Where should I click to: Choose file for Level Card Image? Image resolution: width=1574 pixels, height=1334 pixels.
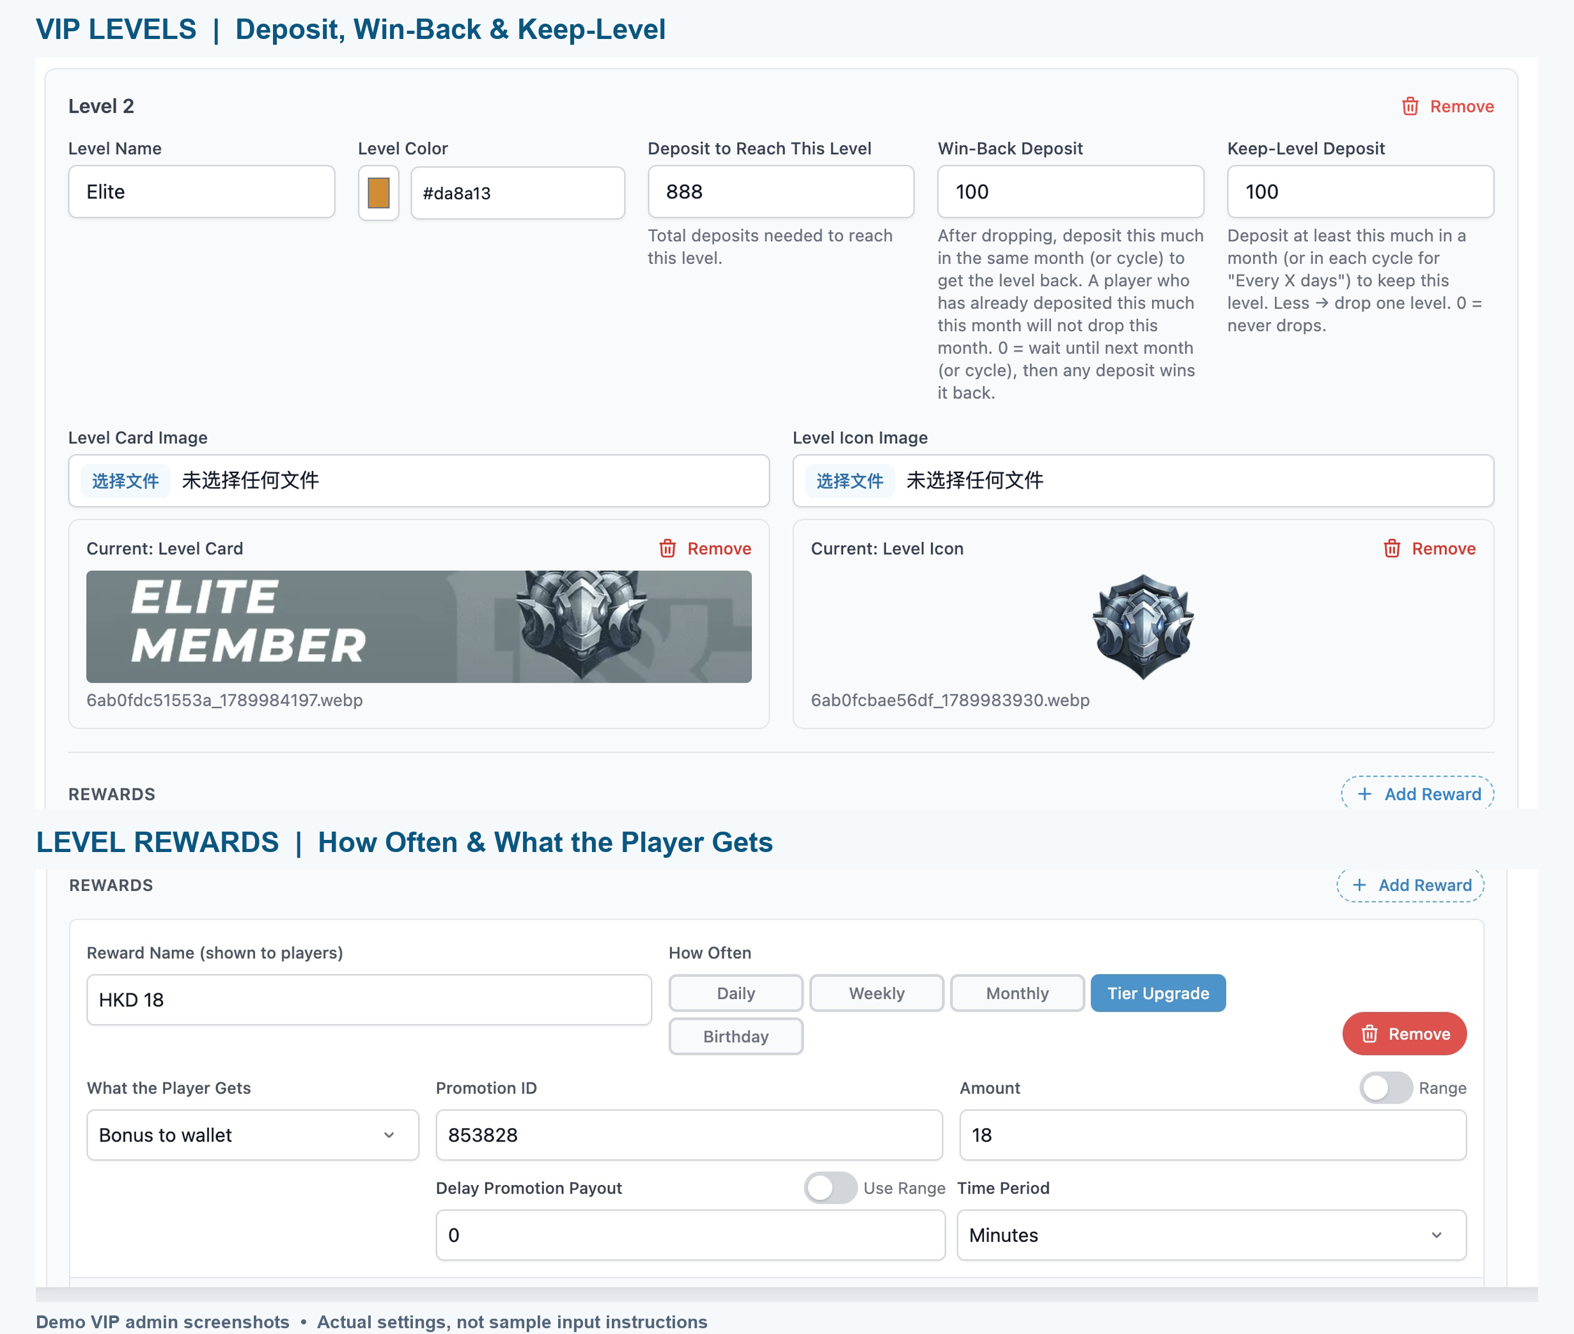point(125,480)
